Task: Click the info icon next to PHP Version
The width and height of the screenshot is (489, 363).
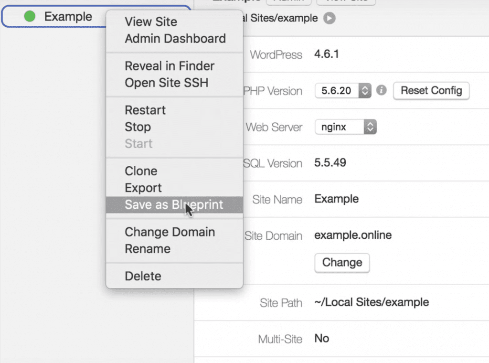Action: 381,90
